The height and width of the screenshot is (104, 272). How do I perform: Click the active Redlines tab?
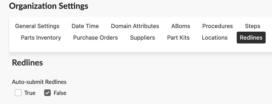pos(251,37)
